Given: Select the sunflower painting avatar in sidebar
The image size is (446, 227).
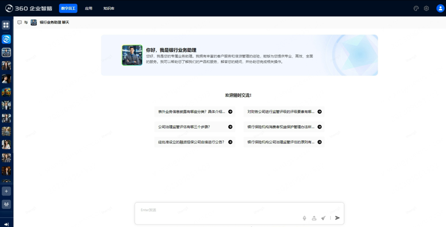Looking at the screenshot, I should pyautogui.click(x=6, y=92).
